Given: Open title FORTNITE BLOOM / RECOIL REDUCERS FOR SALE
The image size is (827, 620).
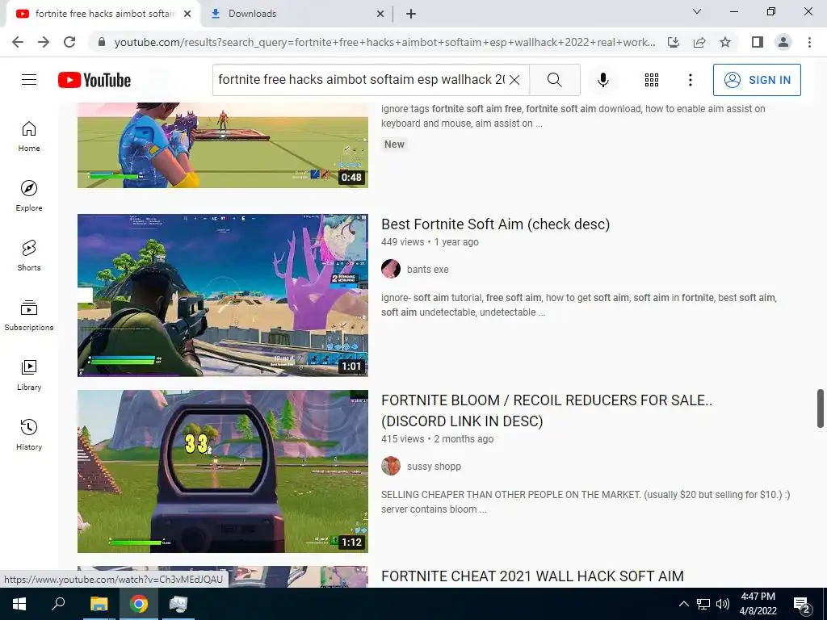Looking at the screenshot, I should tap(547, 411).
